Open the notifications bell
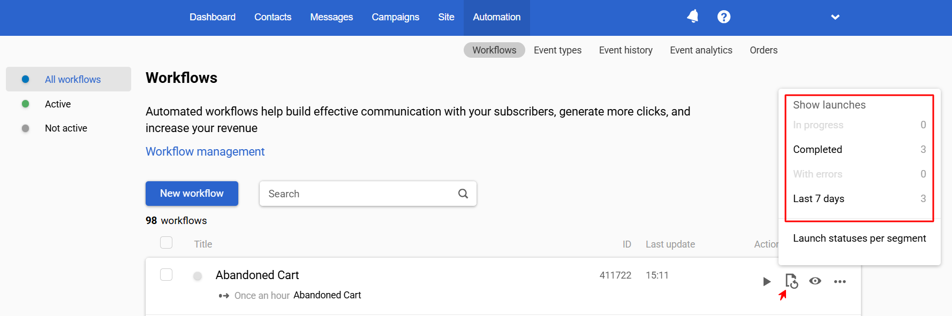The width and height of the screenshot is (952, 316). [693, 17]
